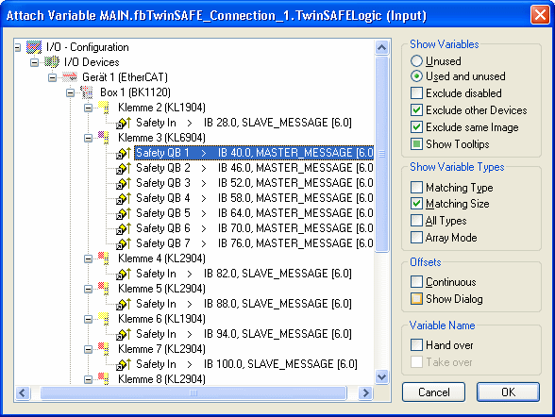
Task: Check the Hand over checkbox
Action: click(416, 345)
